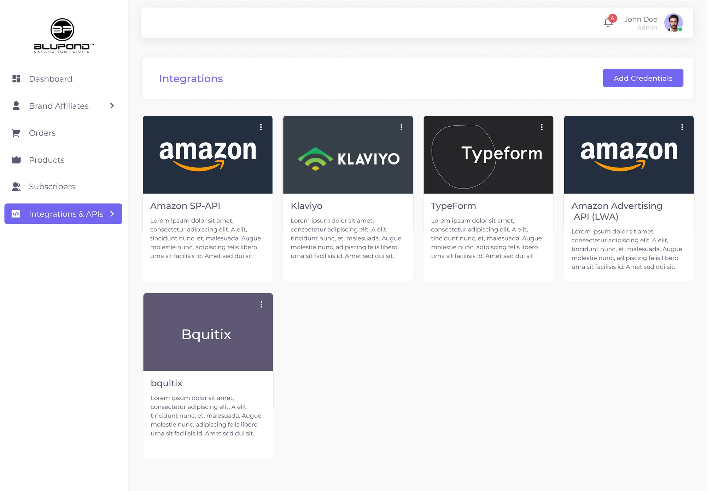Click the BluPond logo
The image size is (707, 491).
point(63,35)
